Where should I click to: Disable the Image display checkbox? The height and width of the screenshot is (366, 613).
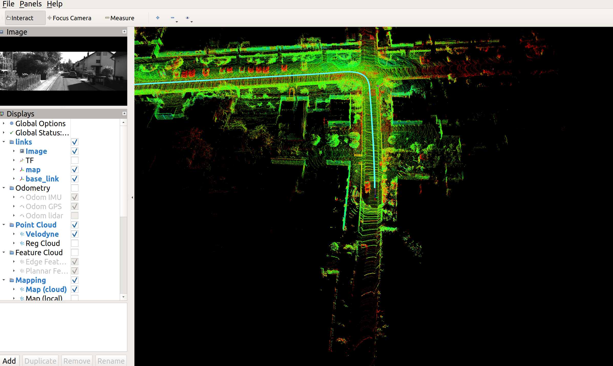click(x=75, y=151)
